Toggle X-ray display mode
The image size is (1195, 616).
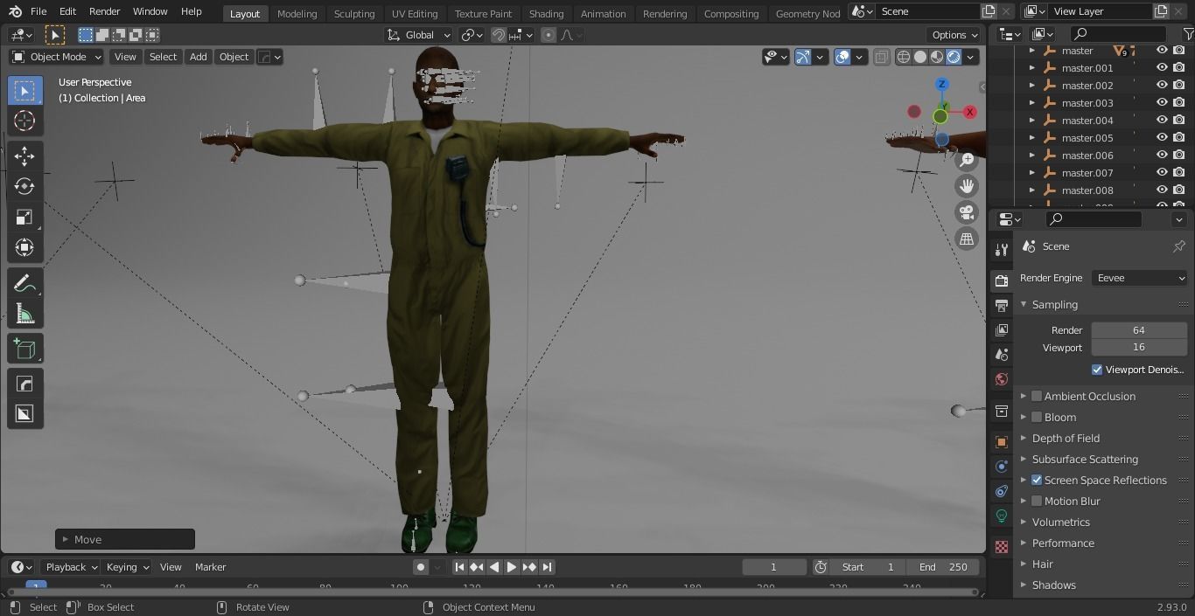(881, 57)
